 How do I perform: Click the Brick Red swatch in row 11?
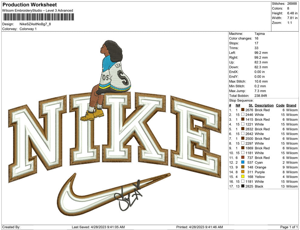[x=243, y=158]
